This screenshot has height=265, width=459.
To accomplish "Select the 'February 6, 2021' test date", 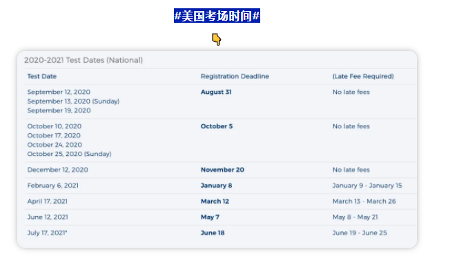I will pos(52,186).
